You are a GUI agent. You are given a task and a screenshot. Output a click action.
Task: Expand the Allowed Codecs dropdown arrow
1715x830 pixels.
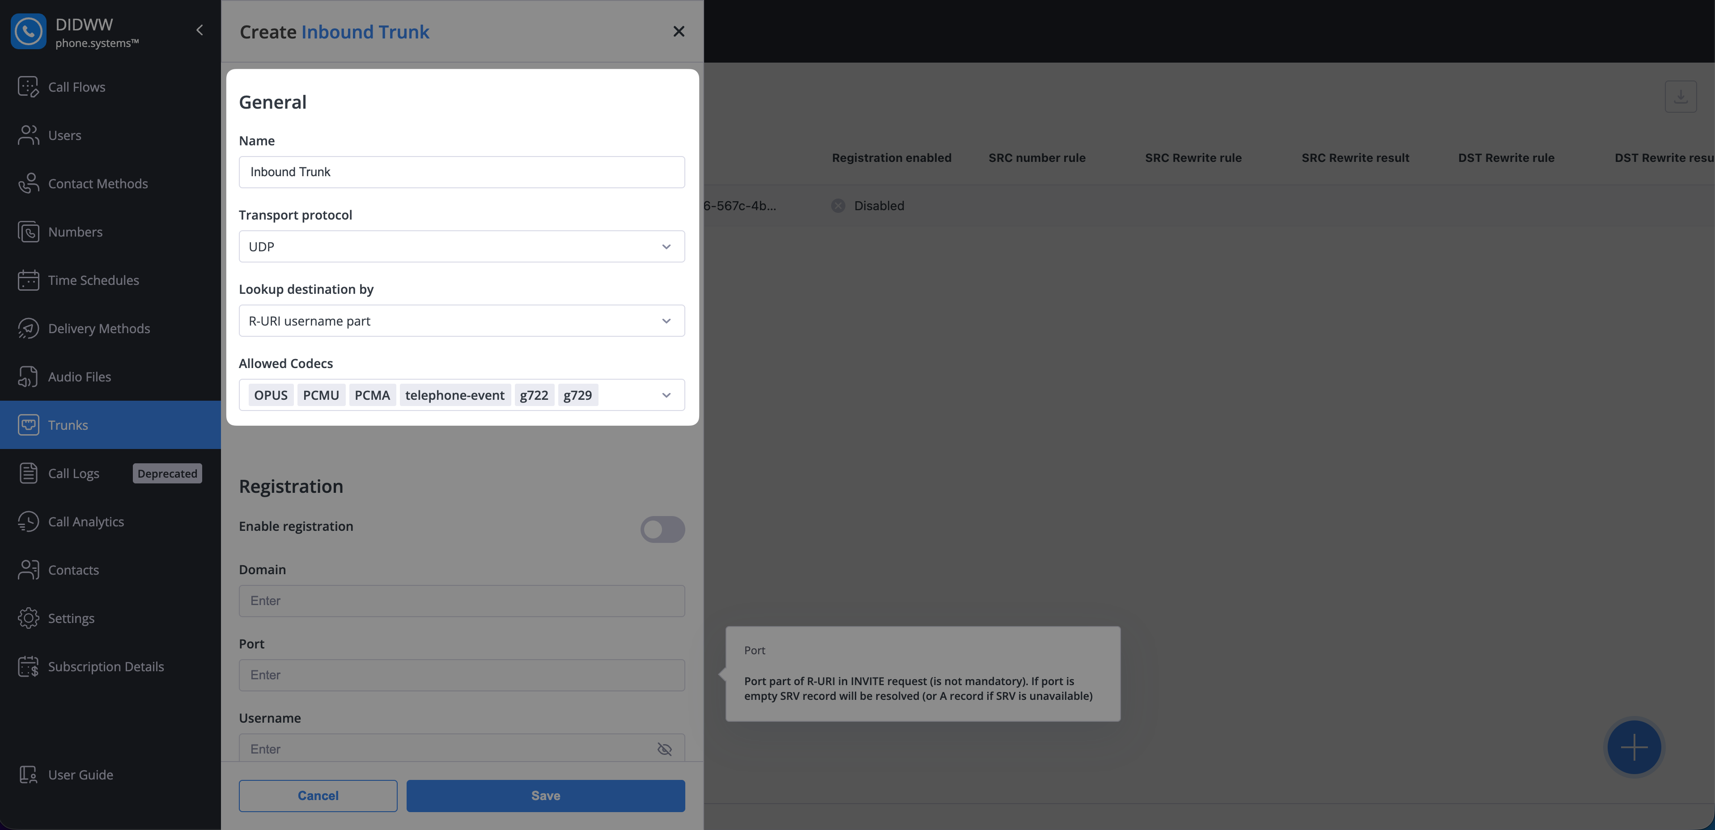[x=666, y=395]
